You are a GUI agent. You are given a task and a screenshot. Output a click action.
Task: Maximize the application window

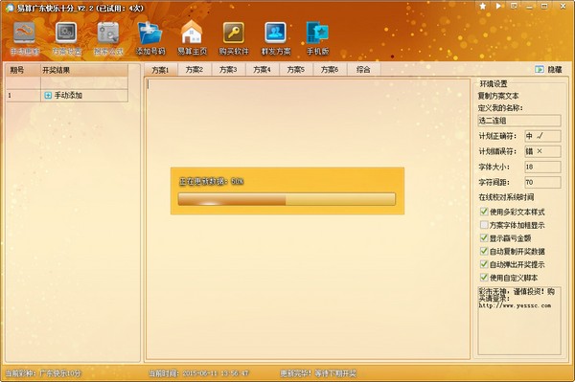pos(544,7)
